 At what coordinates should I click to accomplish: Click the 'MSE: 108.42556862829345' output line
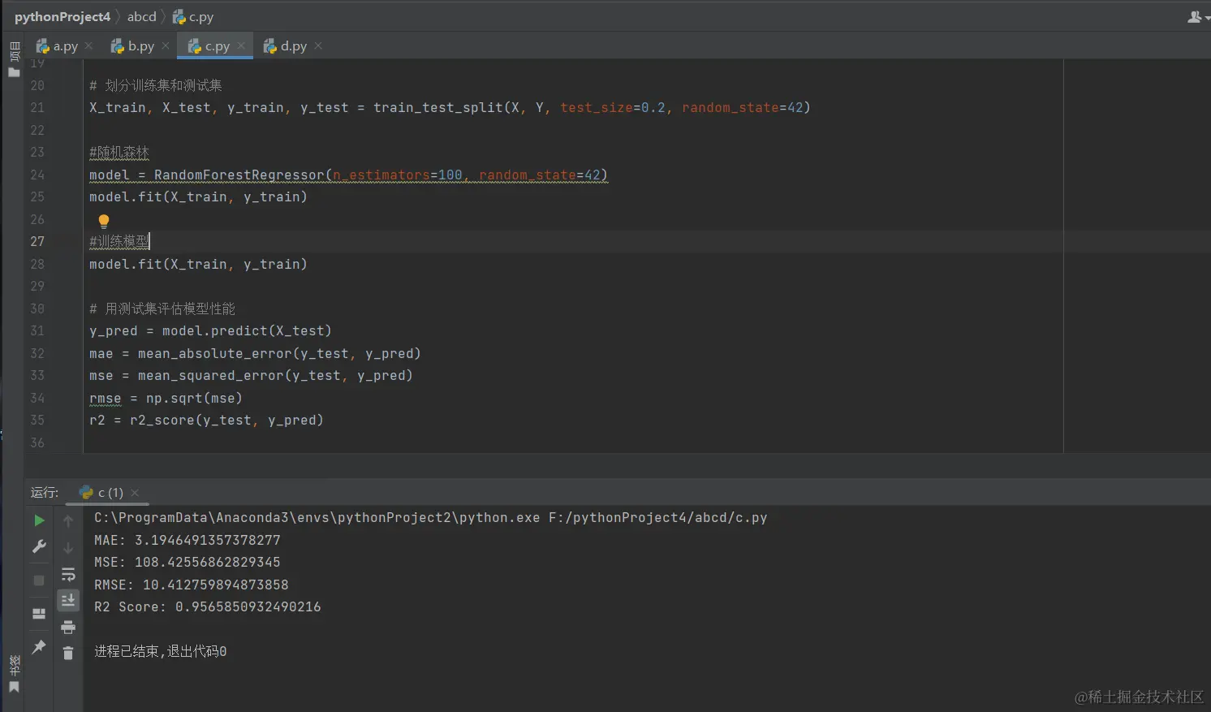click(x=187, y=562)
